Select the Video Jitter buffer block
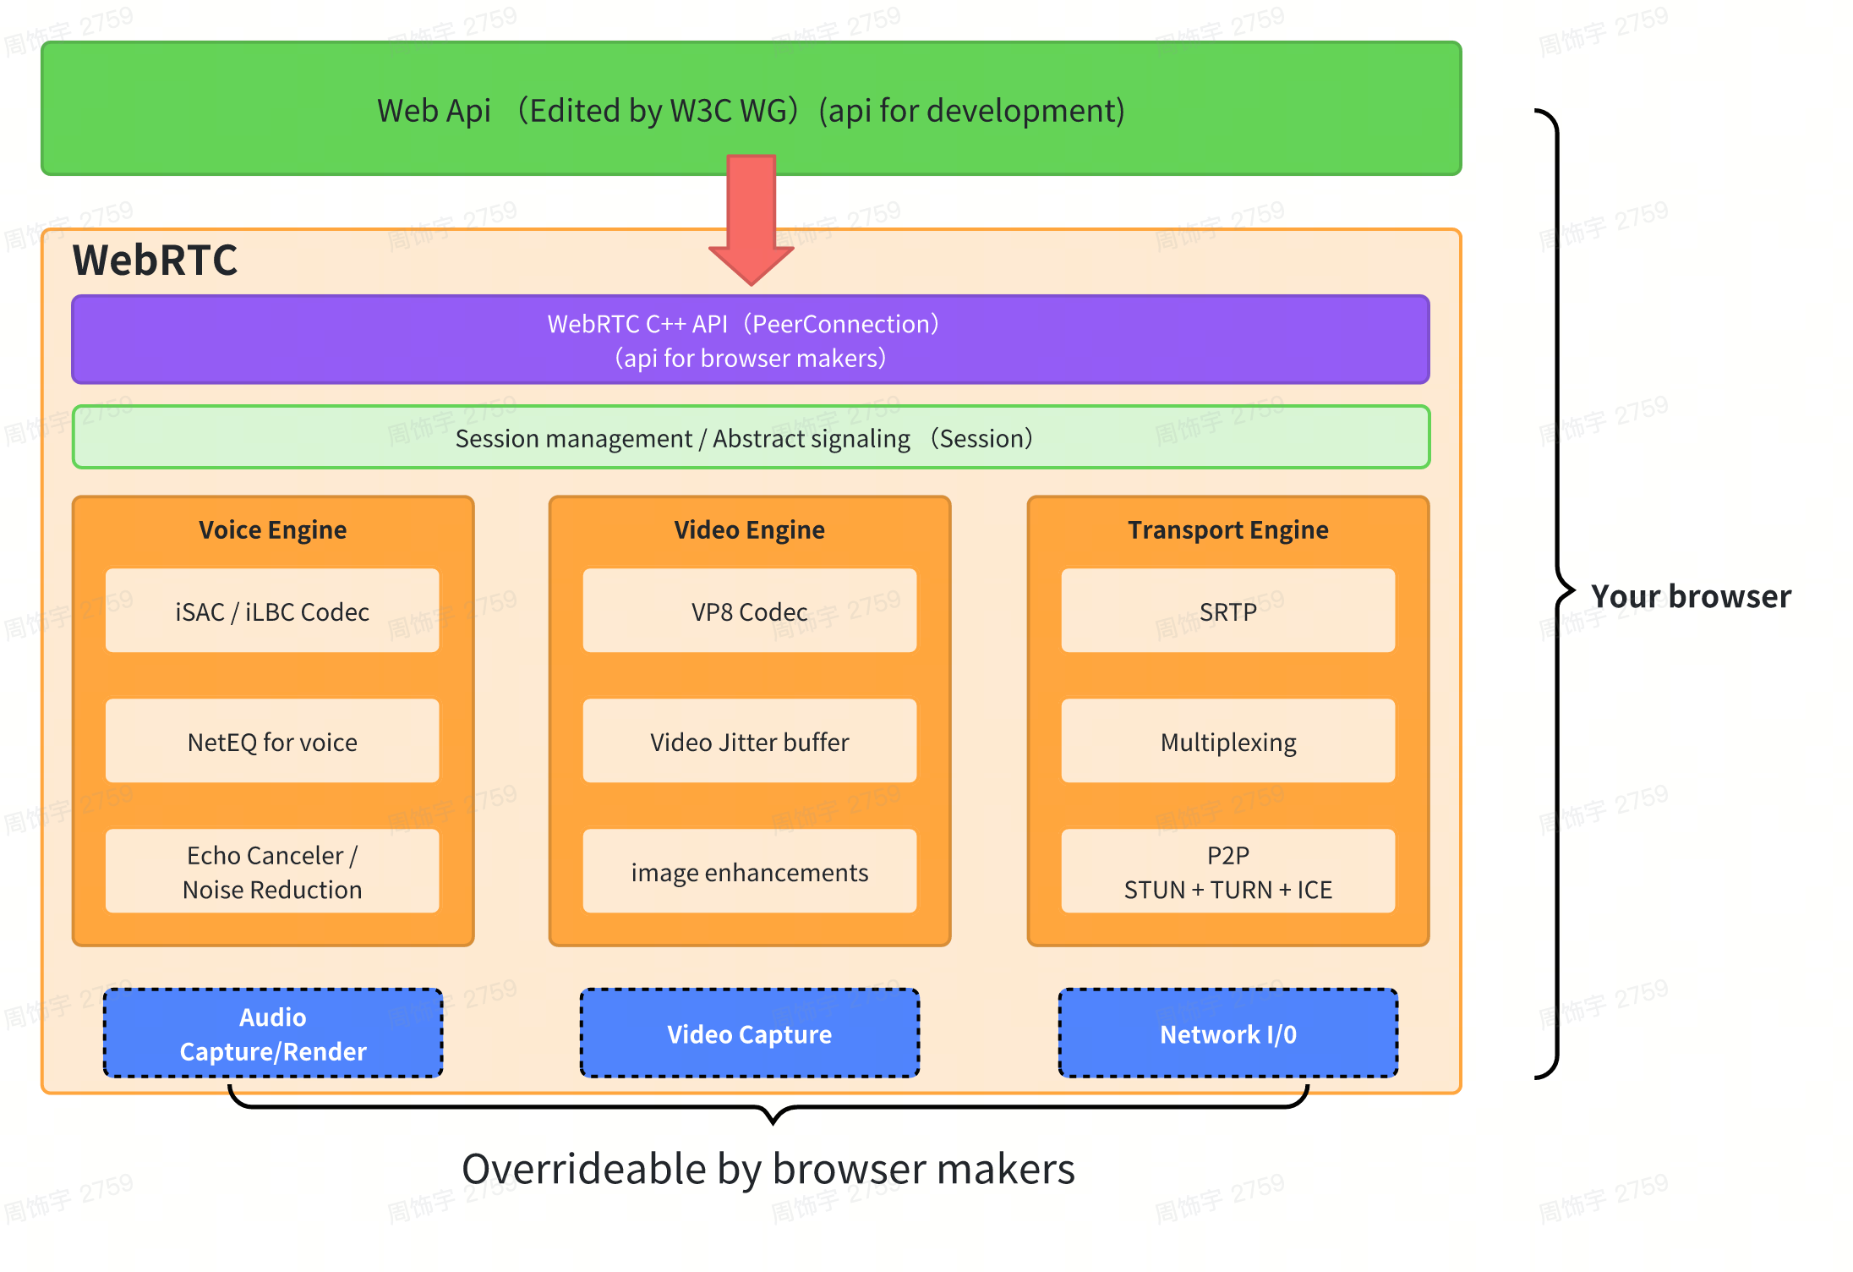Screen dimensions: 1853x1272 point(750,741)
